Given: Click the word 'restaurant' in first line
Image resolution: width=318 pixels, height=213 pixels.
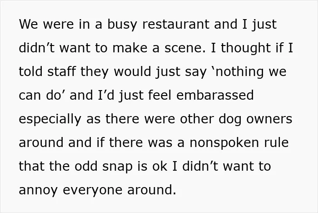Looking at the screenshot, I should point(176,24).
